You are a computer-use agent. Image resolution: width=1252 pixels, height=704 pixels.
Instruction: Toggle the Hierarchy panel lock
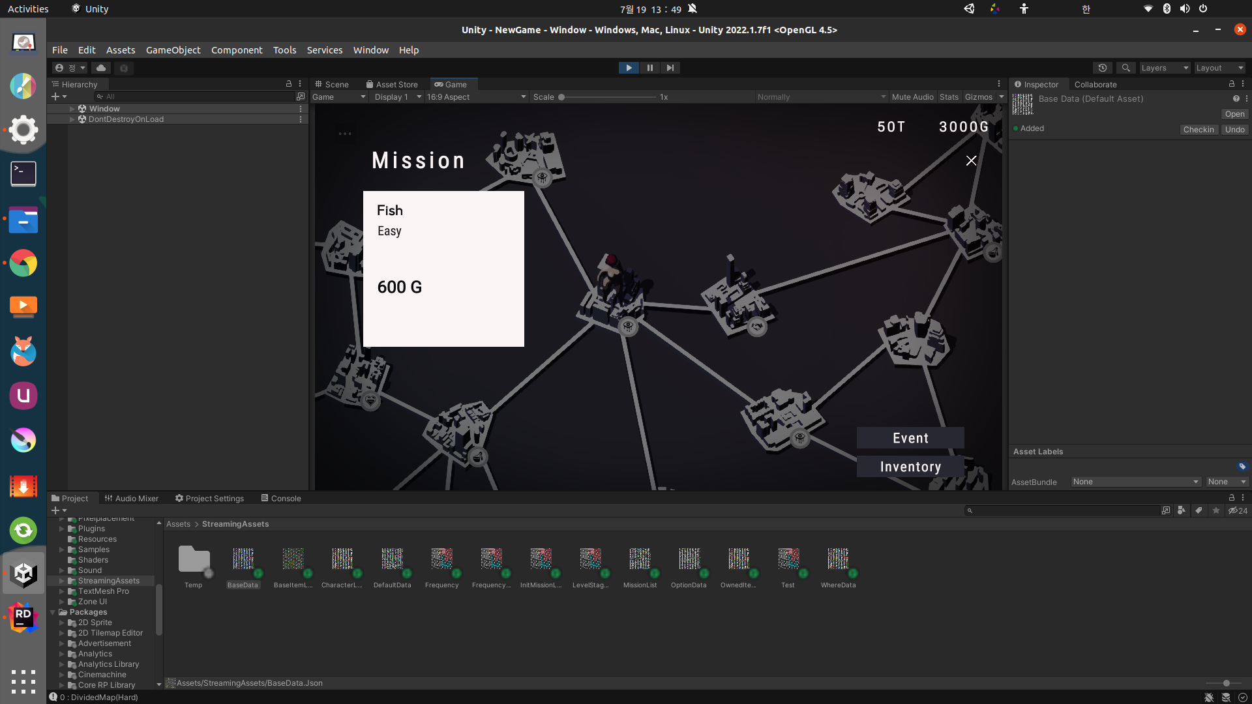[x=289, y=84]
